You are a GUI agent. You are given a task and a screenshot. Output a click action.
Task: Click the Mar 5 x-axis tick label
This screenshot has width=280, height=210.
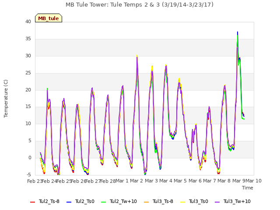pos(180,181)
